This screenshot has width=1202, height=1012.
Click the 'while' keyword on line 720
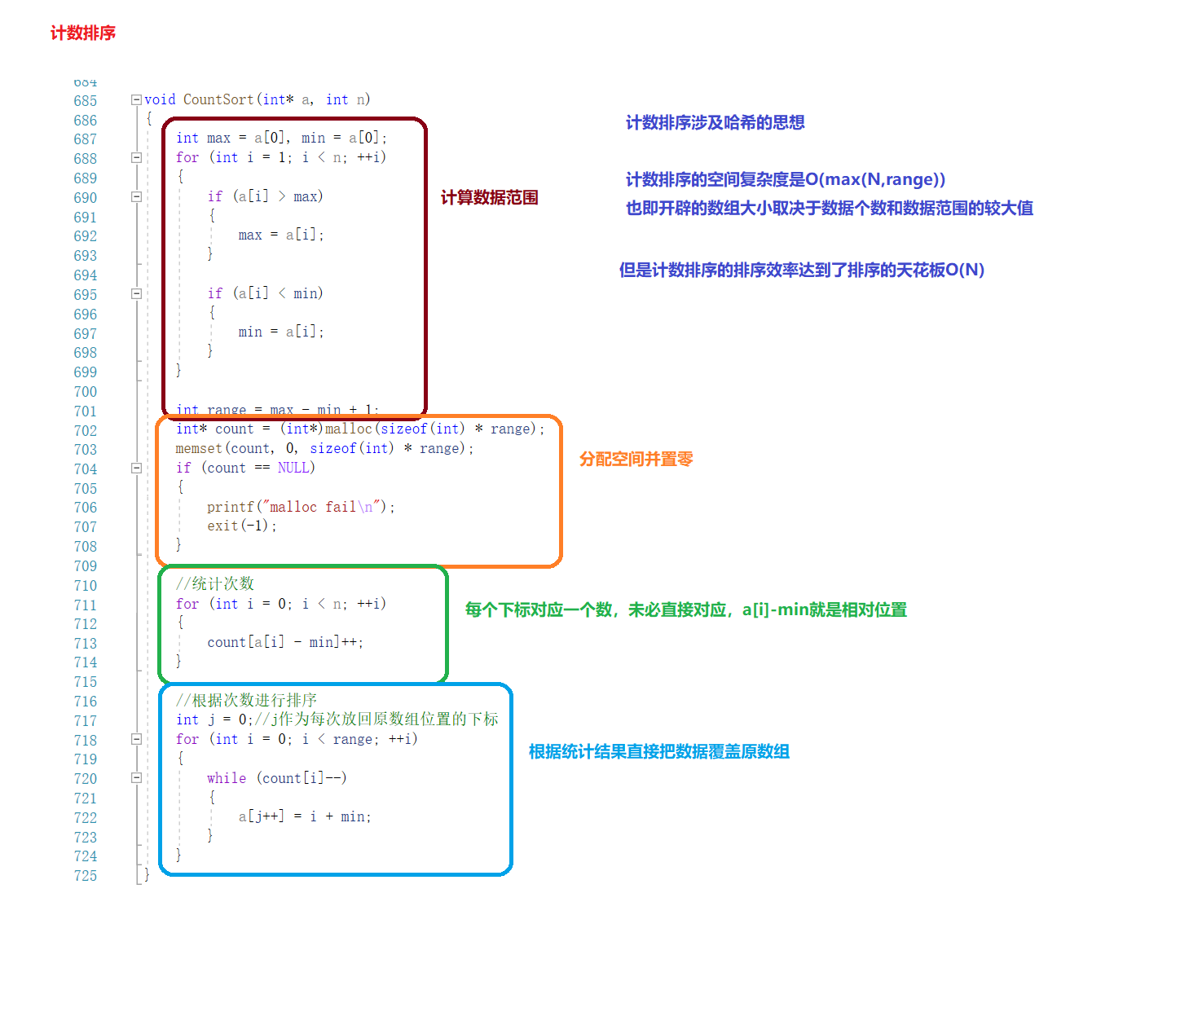pos(227,778)
